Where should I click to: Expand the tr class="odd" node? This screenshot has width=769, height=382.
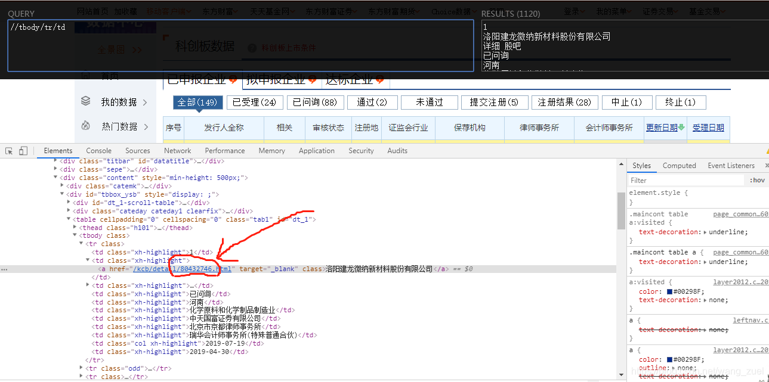click(x=82, y=368)
